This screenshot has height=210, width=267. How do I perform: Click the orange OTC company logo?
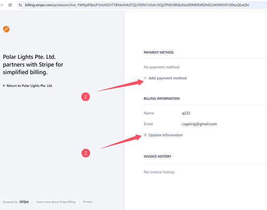click(6, 29)
